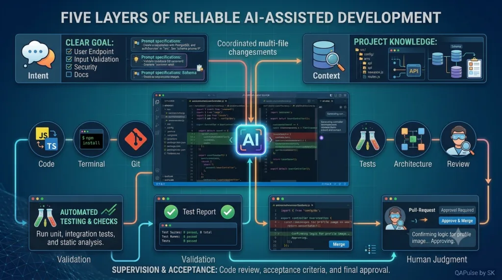The height and width of the screenshot is (280, 502).
Task: Expand the arrs folder in Project Knowledge
Action: coord(365,59)
